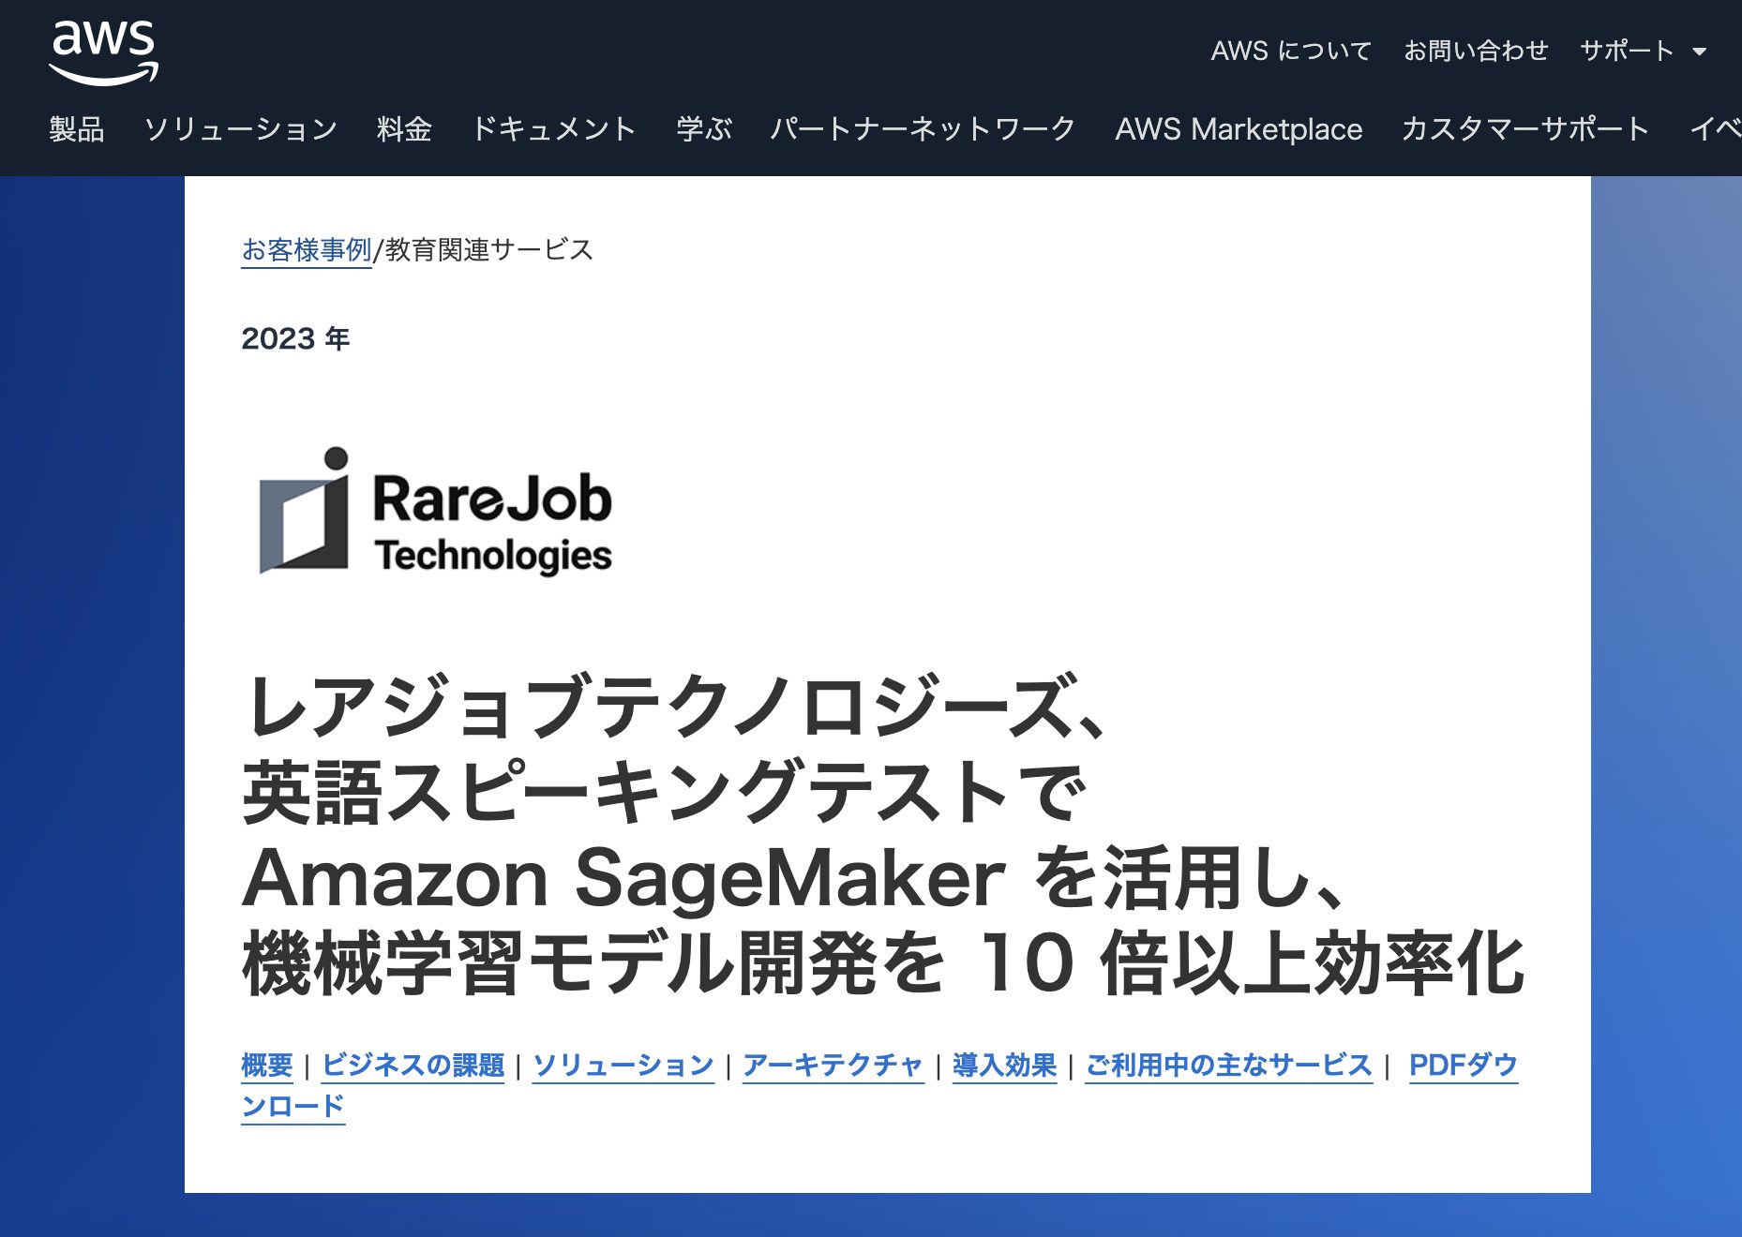The image size is (1742, 1237).
Task: Open the ドキュメント menu
Action: point(553,128)
